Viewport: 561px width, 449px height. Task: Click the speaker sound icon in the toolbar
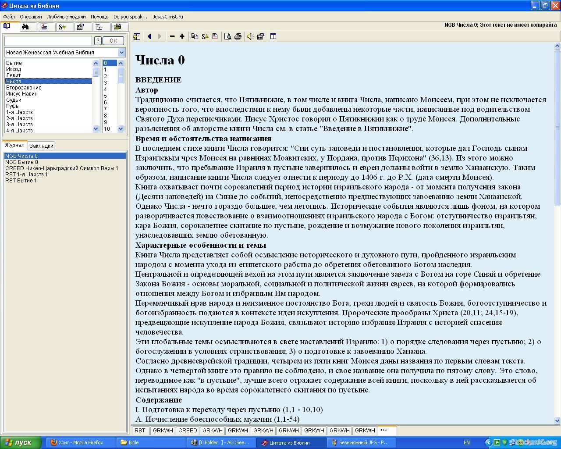pos(250,36)
